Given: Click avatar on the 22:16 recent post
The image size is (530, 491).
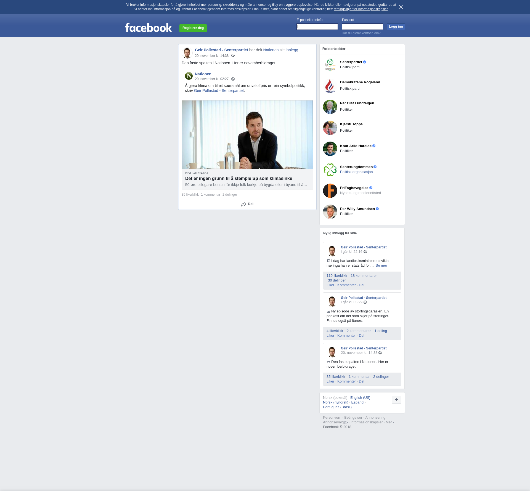Looking at the screenshot, I should [332, 251].
